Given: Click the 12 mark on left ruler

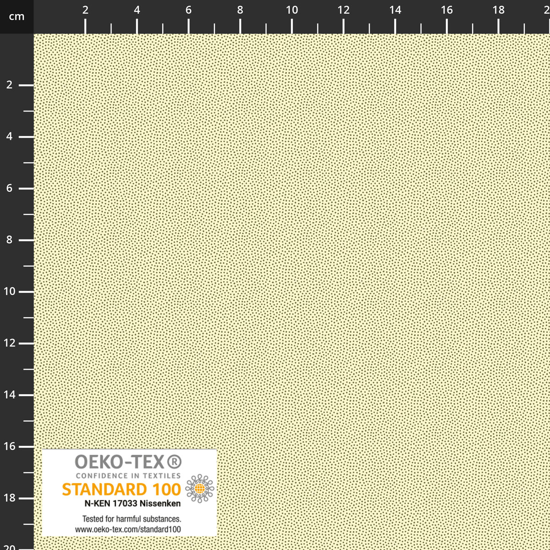Looking at the screenshot, I should 9,343.
